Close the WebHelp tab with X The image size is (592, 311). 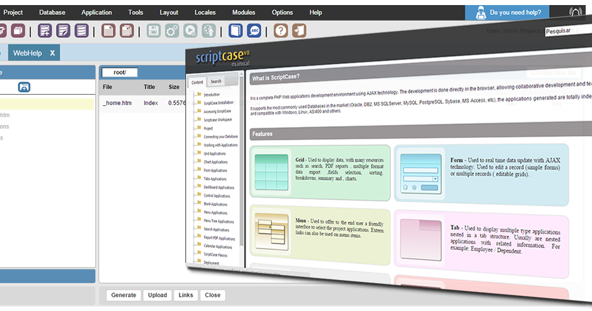(x=52, y=53)
